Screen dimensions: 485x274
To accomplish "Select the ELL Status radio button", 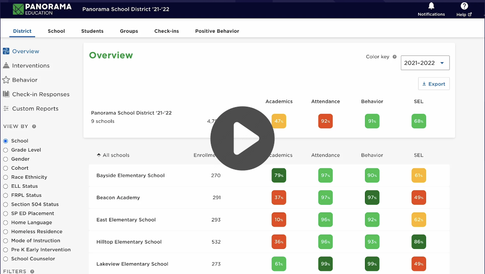I will tap(6, 186).
